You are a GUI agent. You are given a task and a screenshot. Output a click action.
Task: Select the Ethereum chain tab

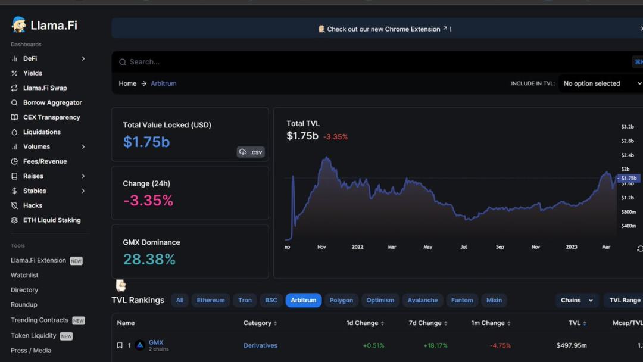(211, 301)
